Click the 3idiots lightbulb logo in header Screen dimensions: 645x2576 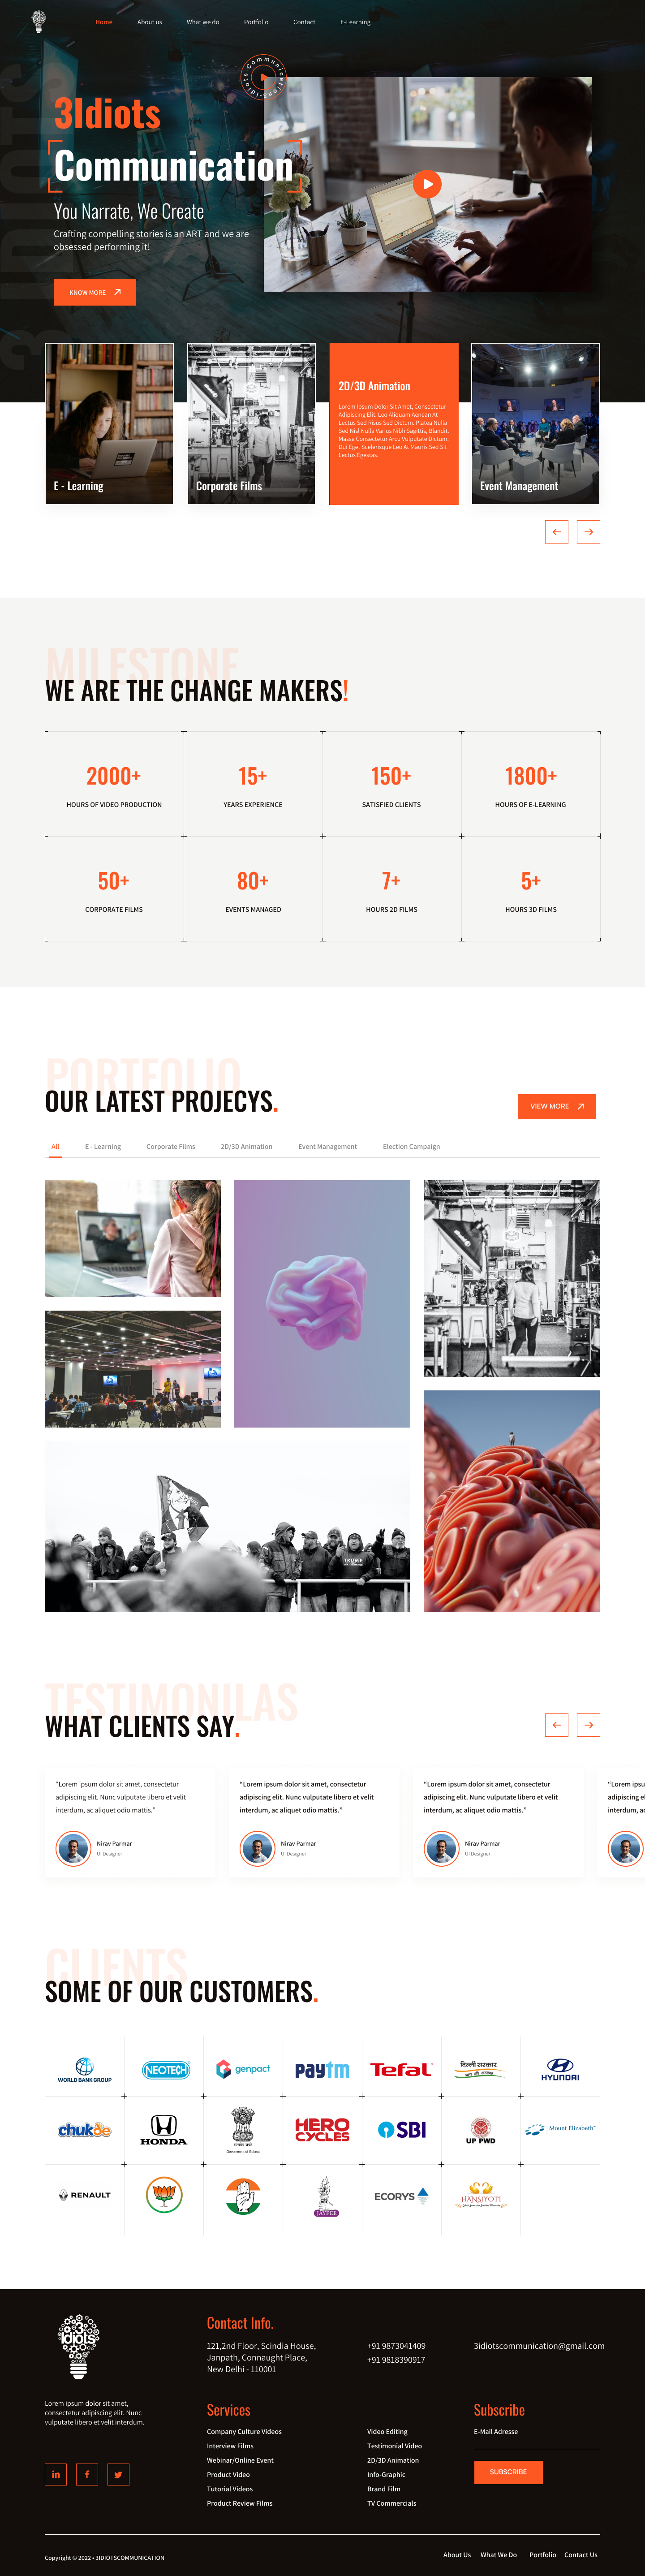click(x=39, y=21)
